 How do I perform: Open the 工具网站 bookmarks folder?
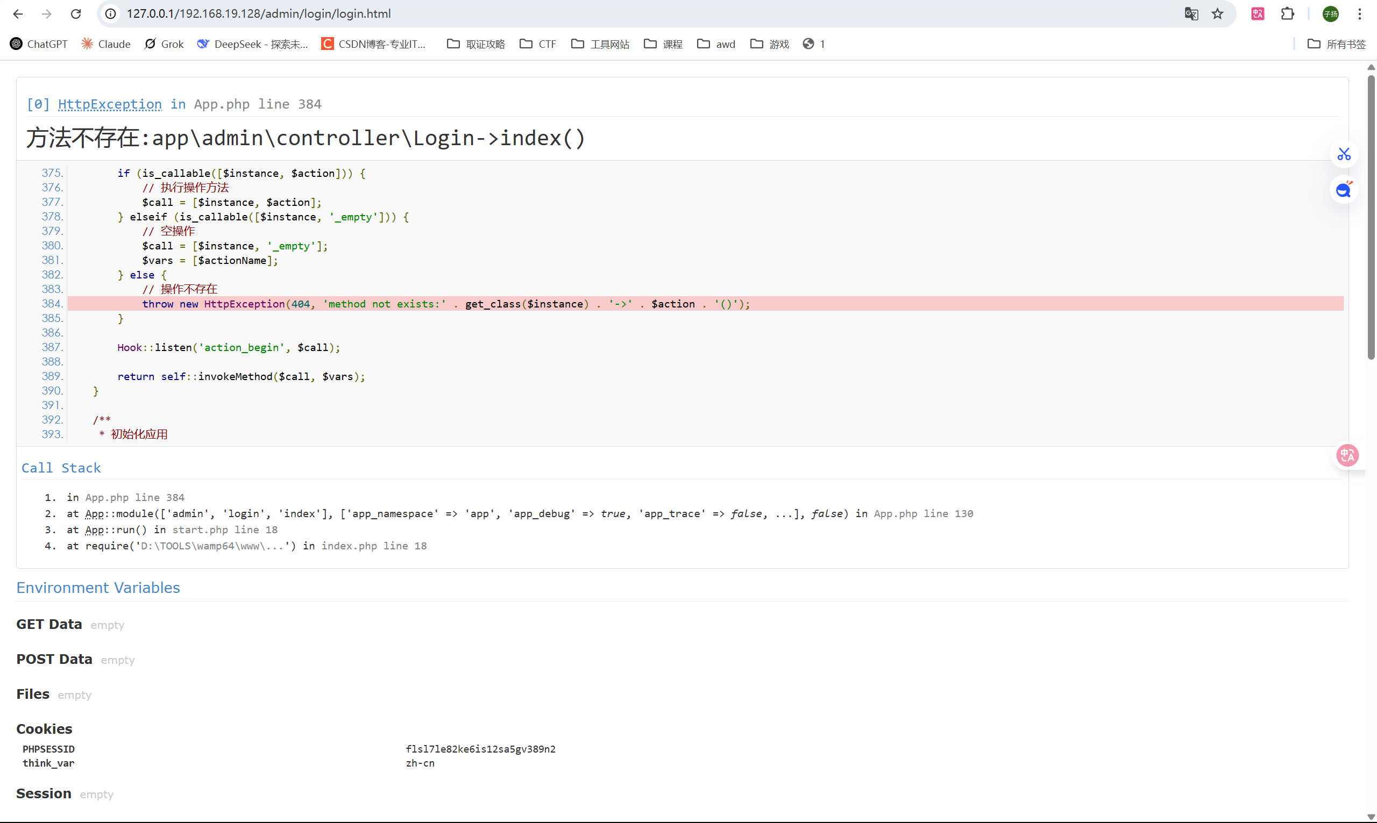tap(600, 44)
